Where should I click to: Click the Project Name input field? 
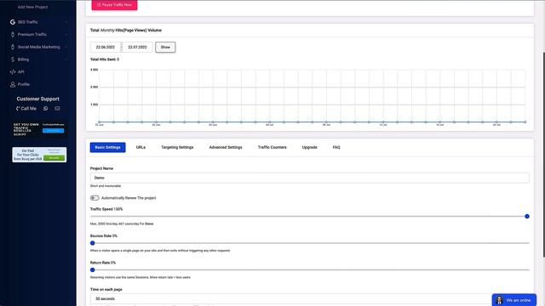click(309, 178)
